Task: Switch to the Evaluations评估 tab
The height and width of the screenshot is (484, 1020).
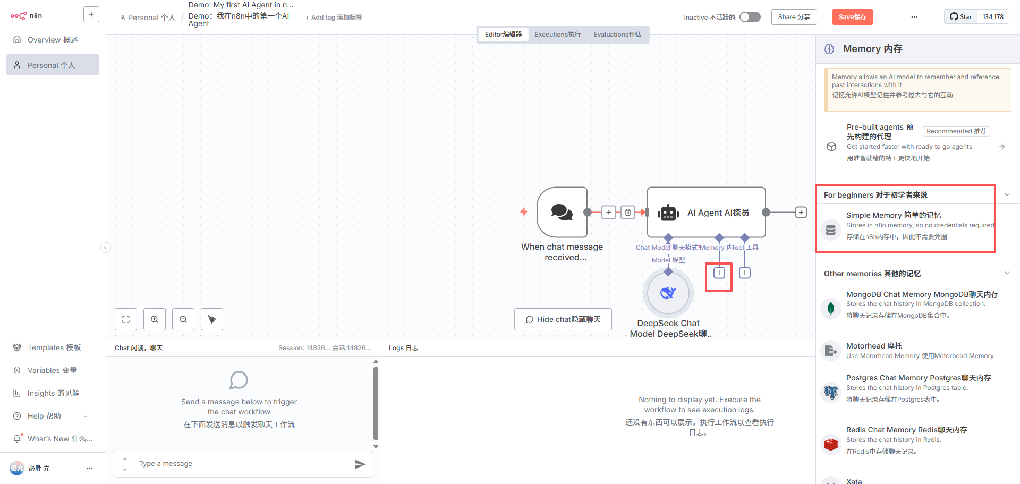Action: point(617,35)
